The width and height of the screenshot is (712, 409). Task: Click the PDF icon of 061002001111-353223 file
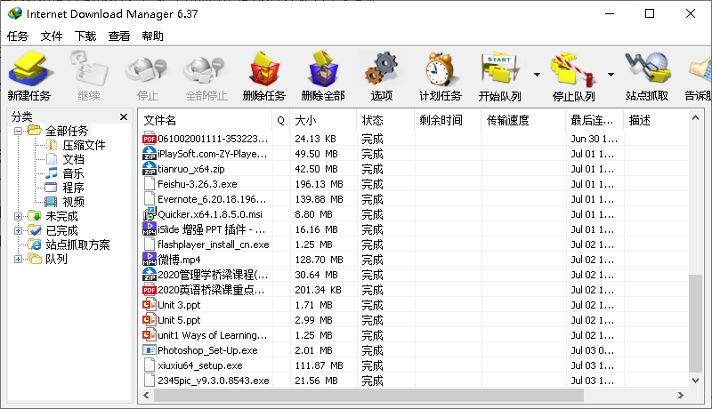point(150,139)
